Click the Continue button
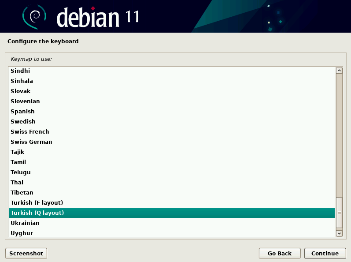The width and height of the screenshot is (351, 262). click(x=325, y=253)
